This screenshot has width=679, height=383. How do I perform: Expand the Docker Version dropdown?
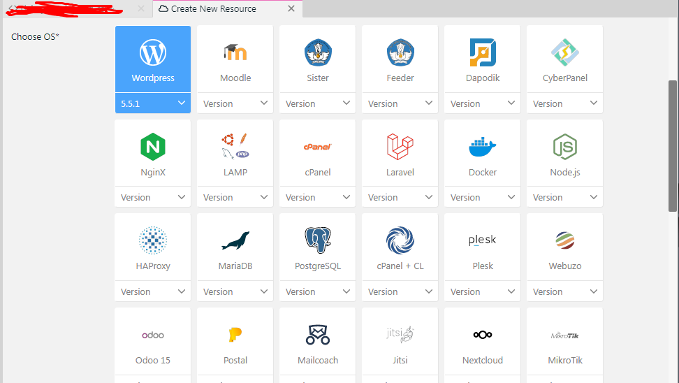(483, 197)
